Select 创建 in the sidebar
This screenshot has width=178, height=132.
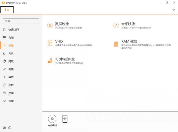click(x=11, y=46)
